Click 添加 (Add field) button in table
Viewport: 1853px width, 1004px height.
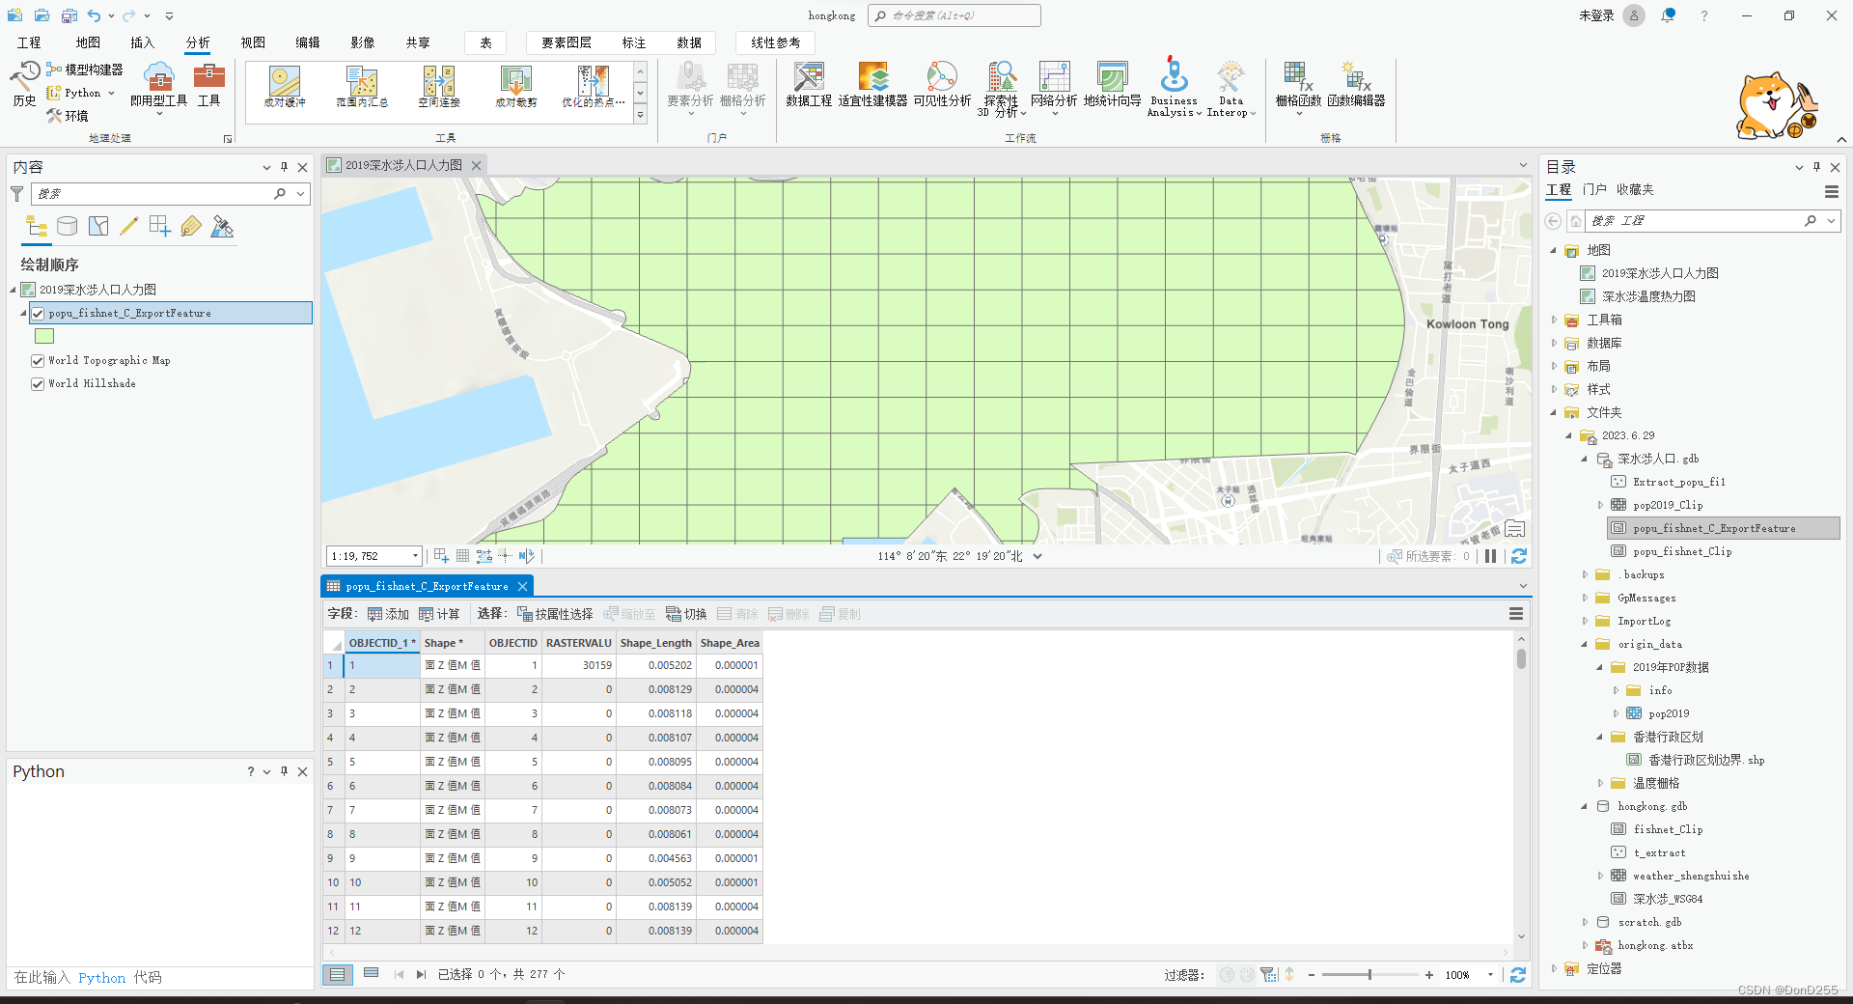point(388,614)
